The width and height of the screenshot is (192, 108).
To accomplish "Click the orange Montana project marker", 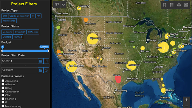I will [86, 20].
